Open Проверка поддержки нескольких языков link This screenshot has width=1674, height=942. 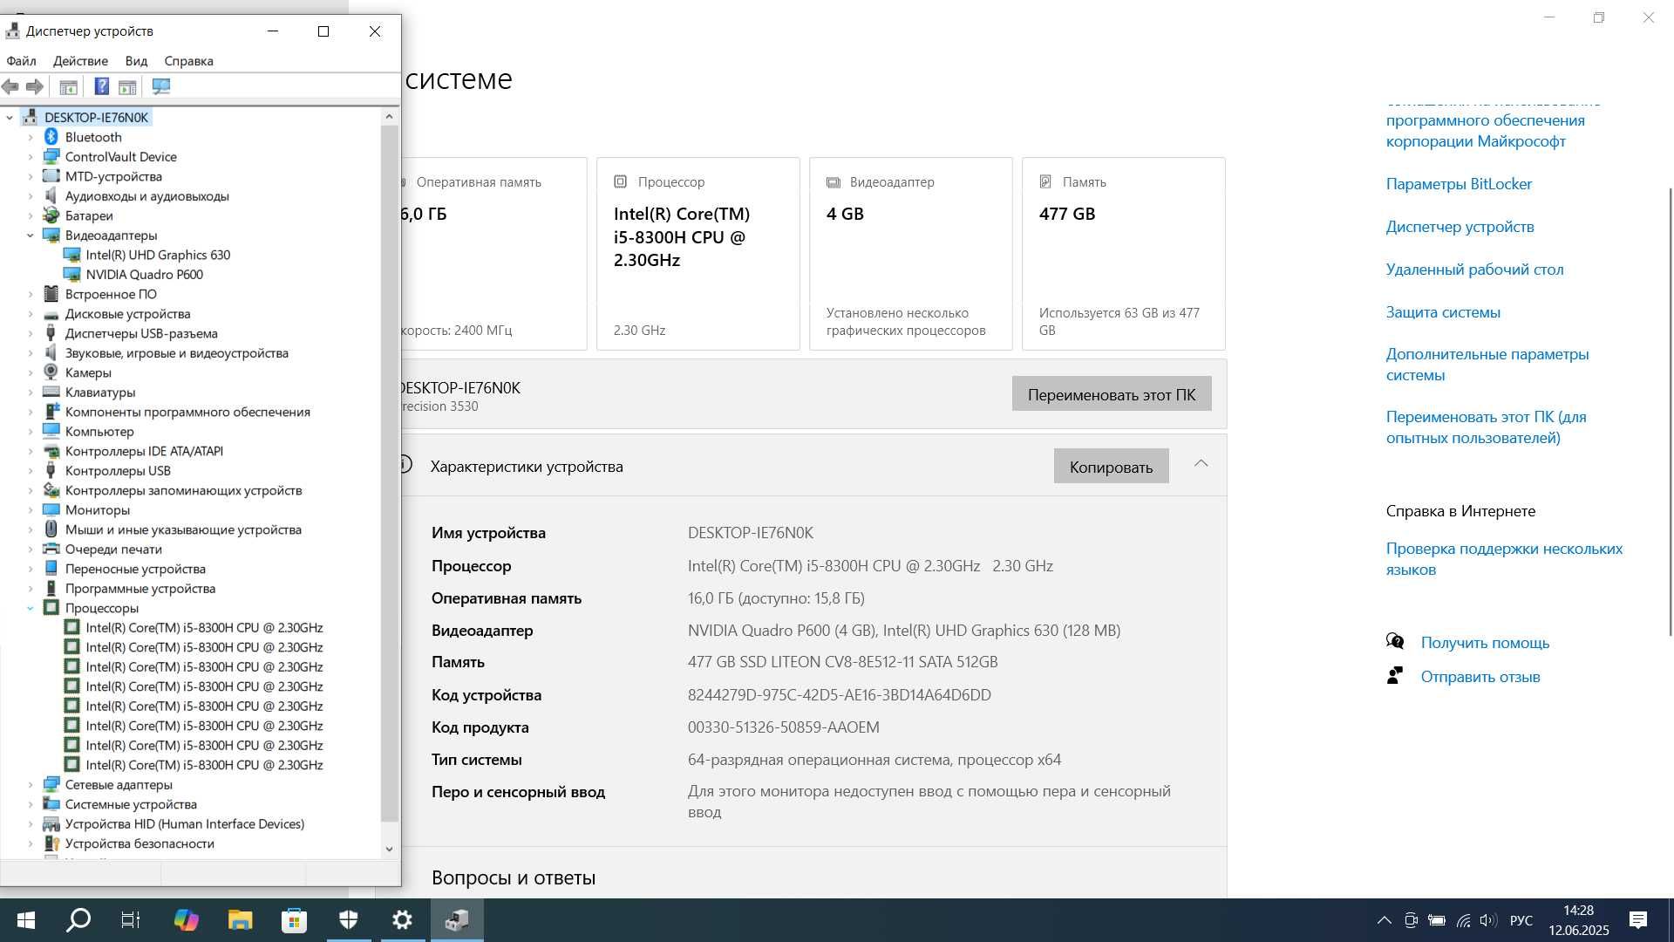(1504, 559)
